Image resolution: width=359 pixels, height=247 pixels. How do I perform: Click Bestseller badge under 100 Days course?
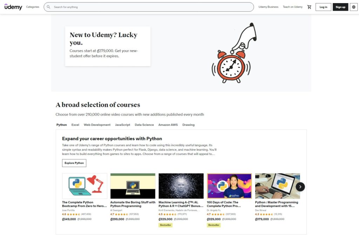(x=214, y=225)
